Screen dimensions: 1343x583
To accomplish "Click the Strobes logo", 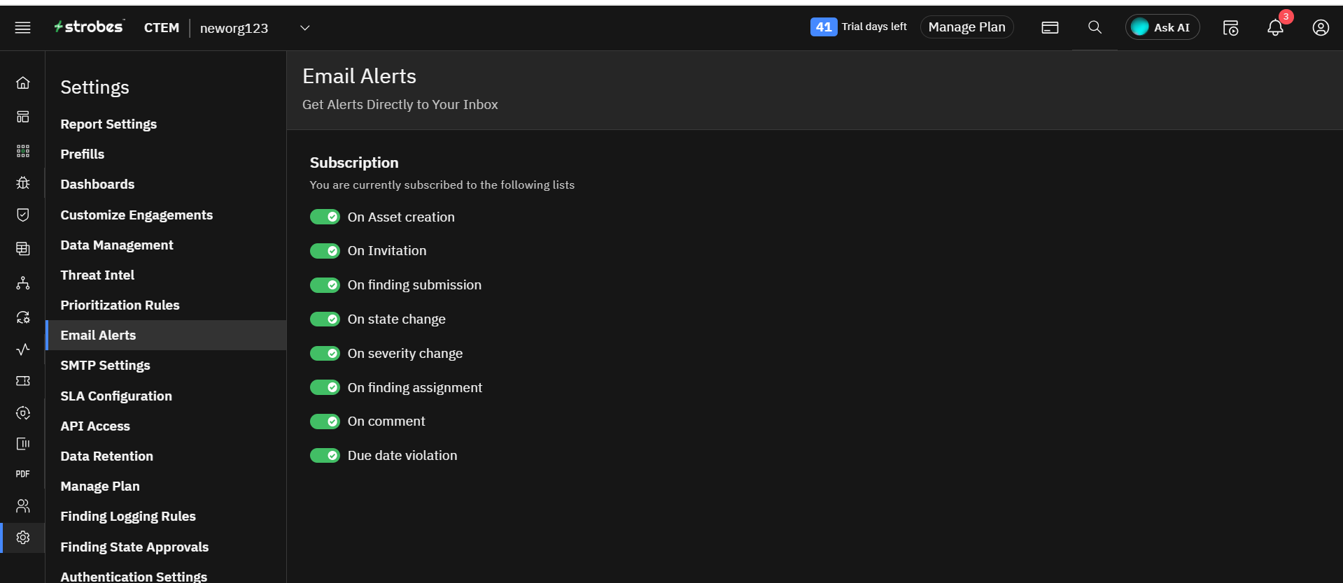I will (x=90, y=27).
